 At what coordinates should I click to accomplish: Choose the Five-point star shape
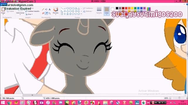tap(68, 14)
